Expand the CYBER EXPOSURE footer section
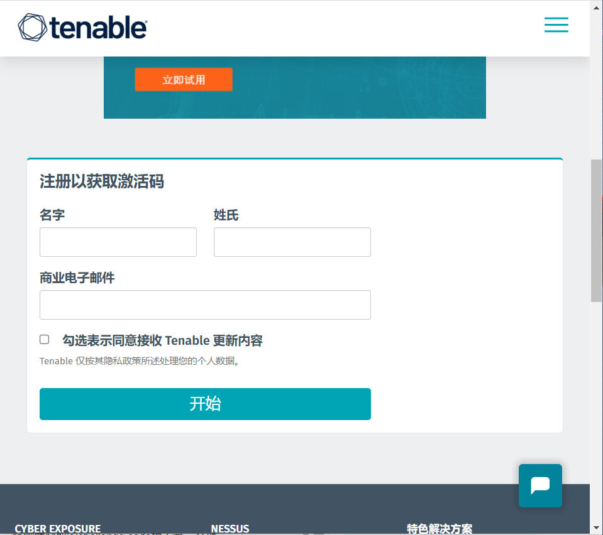 pyautogui.click(x=57, y=529)
